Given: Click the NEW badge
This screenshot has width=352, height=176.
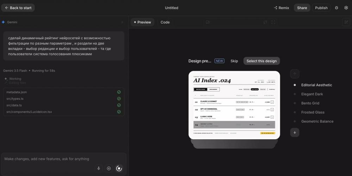Looking at the screenshot, I should [x=219, y=61].
